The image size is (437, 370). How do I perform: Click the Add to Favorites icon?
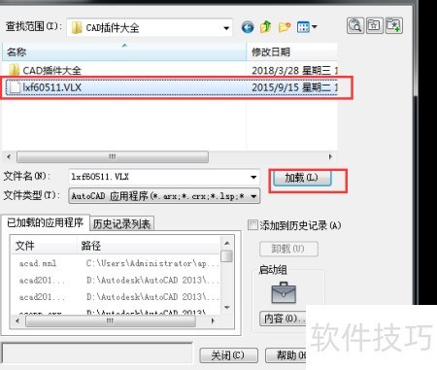pos(394,25)
